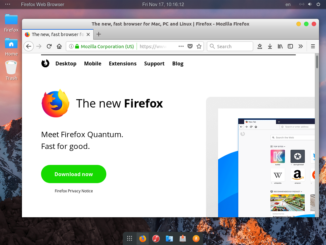This screenshot has height=245, width=326.
Task: Open the Support page link
Action: tap(154, 63)
